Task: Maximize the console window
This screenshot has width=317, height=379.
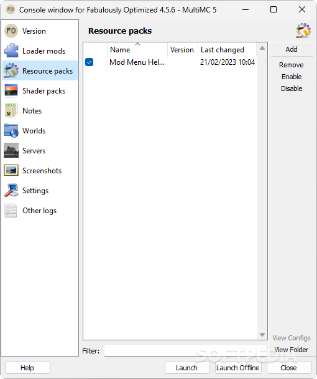Action: coord(273,10)
